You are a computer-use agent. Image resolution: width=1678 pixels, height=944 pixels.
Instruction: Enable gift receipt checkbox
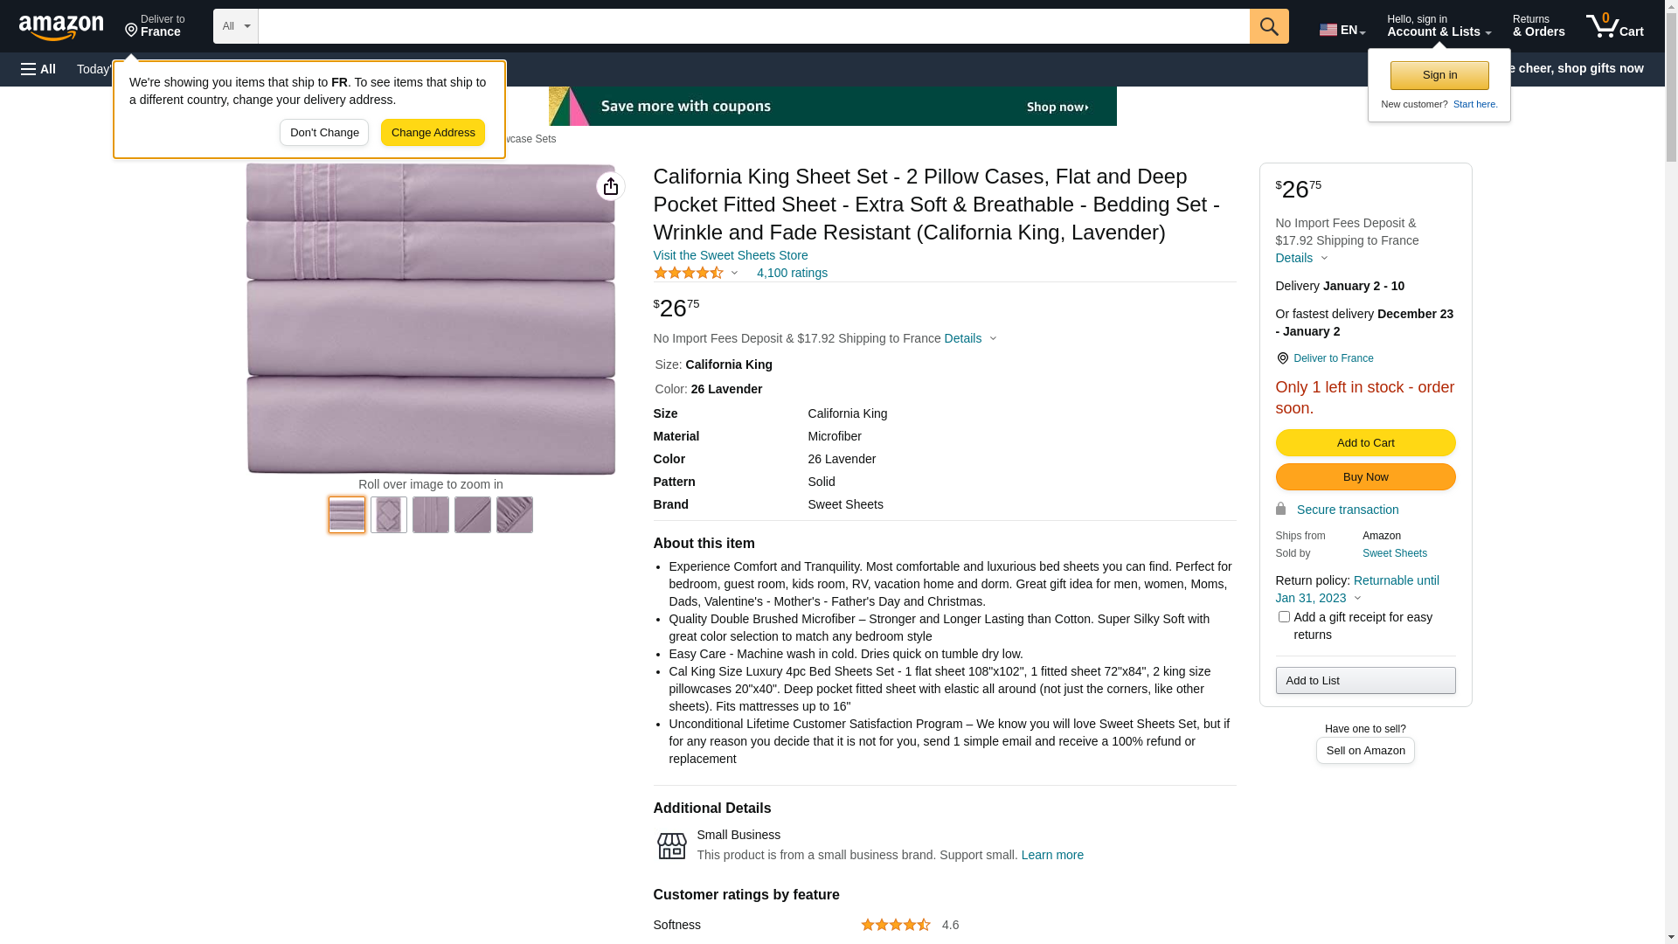1284,617
